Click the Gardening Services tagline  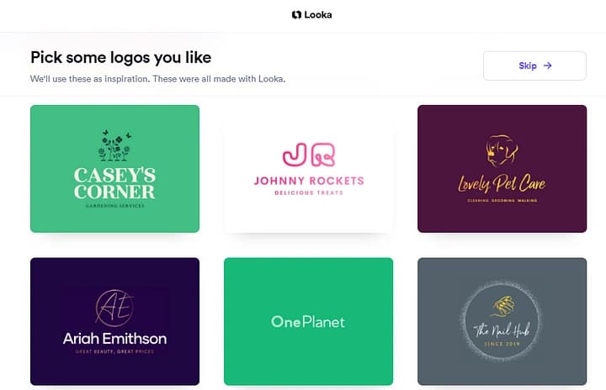[x=114, y=206]
